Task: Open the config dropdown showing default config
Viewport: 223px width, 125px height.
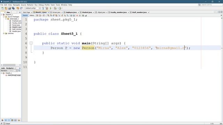Action: pos(32,8)
